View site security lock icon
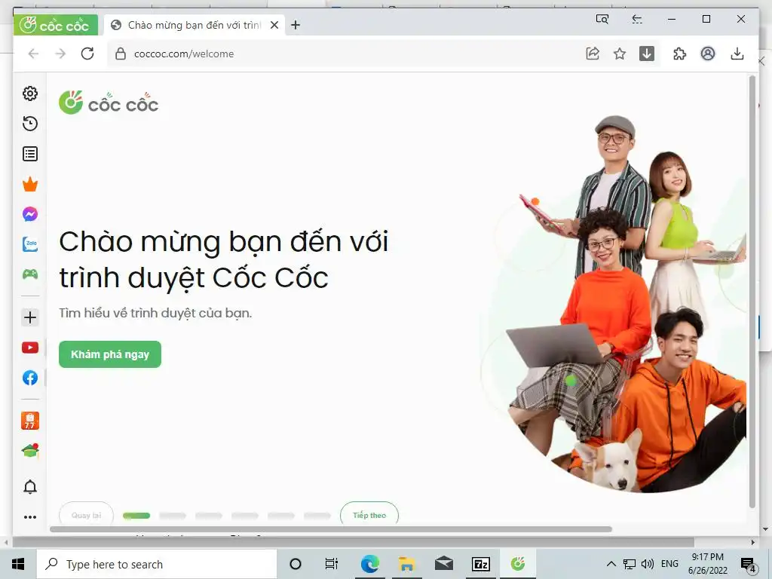The height and width of the screenshot is (579, 772). (121, 54)
